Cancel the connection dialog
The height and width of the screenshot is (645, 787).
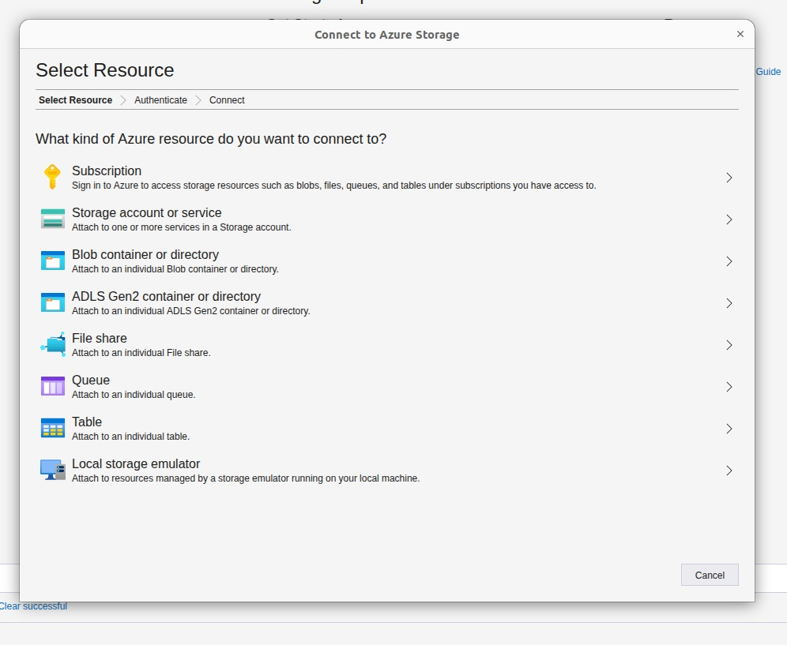pos(710,575)
